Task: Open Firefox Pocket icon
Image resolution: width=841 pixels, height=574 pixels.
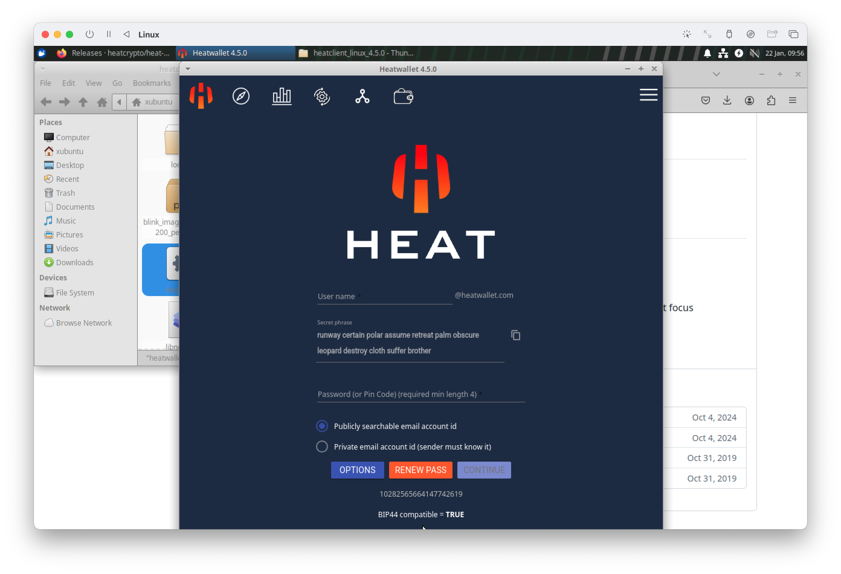Action: [705, 100]
